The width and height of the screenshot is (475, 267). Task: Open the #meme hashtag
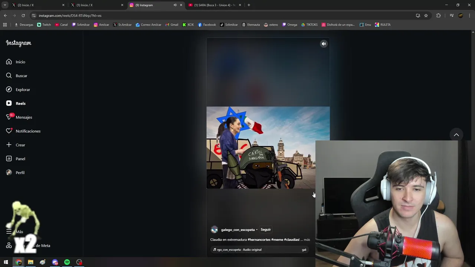coord(277,240)
